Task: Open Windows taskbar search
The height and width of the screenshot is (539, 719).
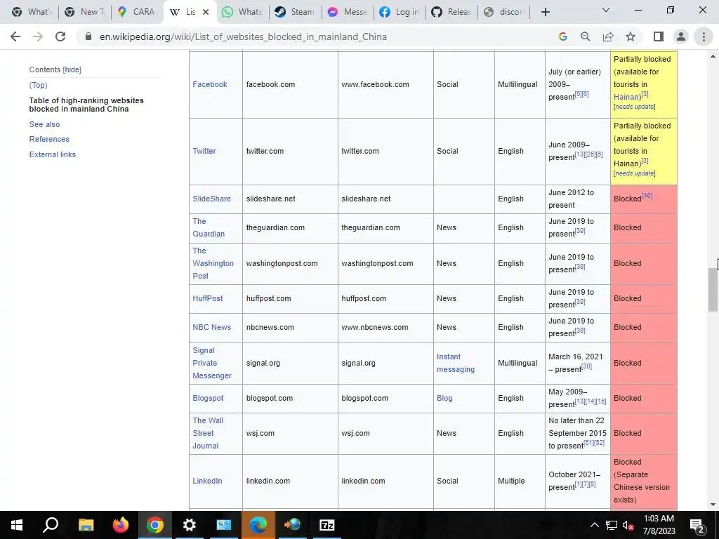Action: [x=51, y=525]
